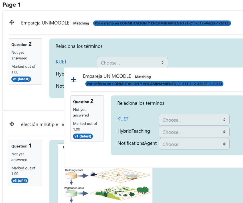Open the KUET dropdown in the floating card
Viewport: 243px width, 203px height.
(x=194, y=120)
